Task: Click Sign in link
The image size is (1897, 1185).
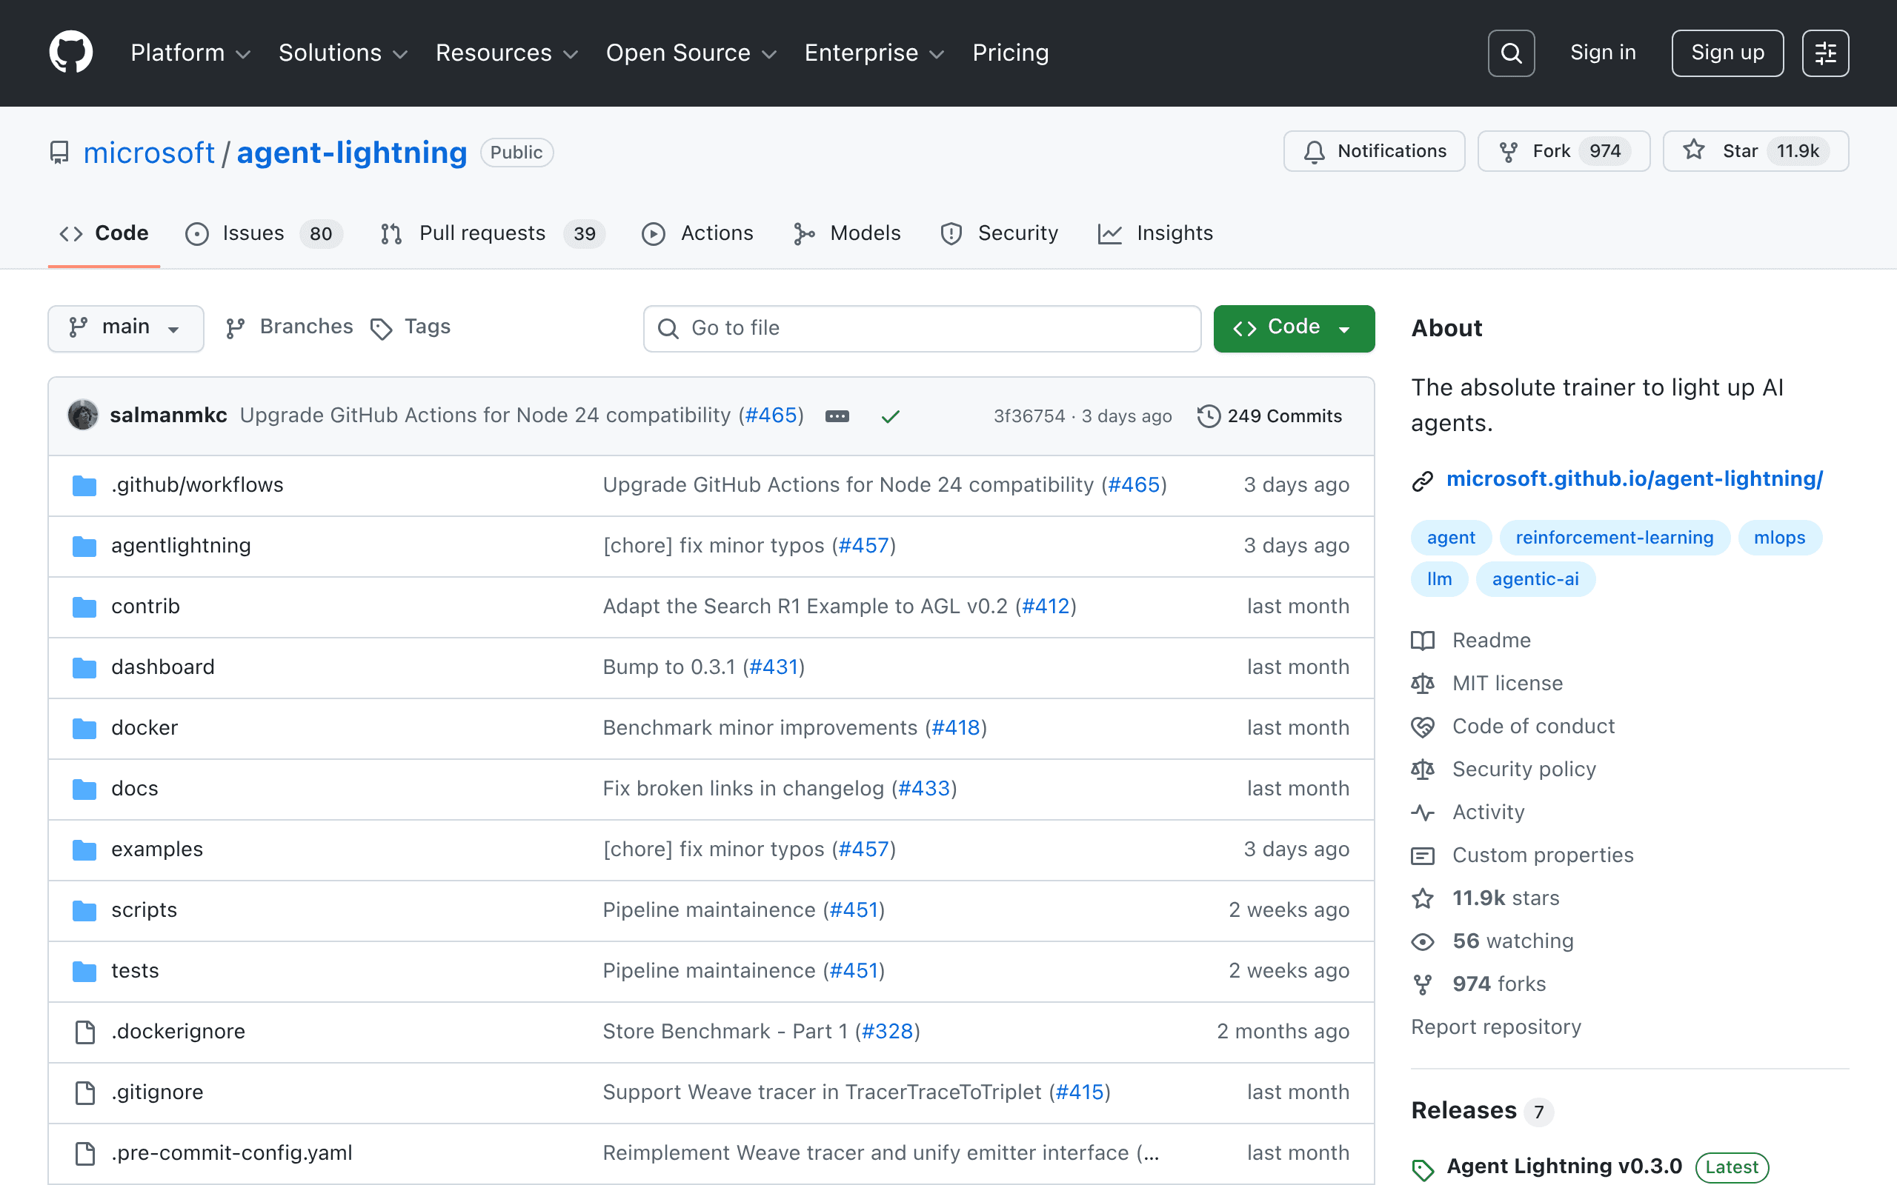Action: [x=1603, y=53]
